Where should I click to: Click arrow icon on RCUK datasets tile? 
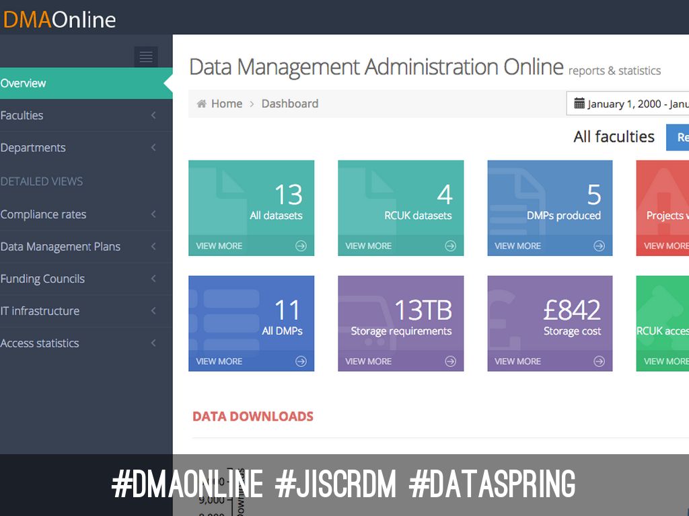450,246
